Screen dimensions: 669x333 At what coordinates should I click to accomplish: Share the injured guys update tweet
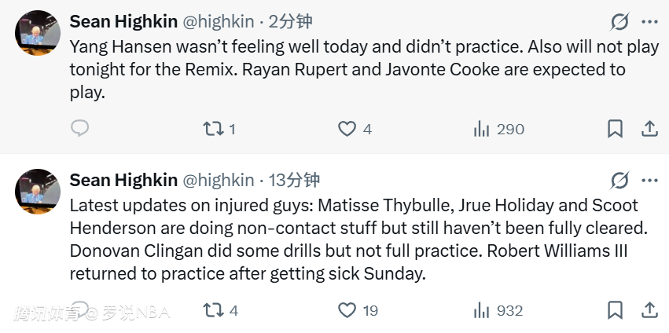click(650, 310)
